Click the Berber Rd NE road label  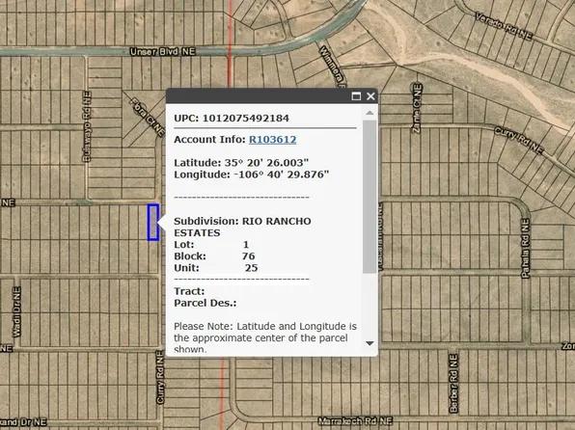click(x=453, y=384)
